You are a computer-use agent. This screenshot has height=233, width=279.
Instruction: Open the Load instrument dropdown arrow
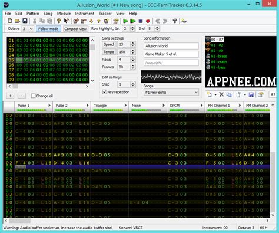(x=245, y=94)
